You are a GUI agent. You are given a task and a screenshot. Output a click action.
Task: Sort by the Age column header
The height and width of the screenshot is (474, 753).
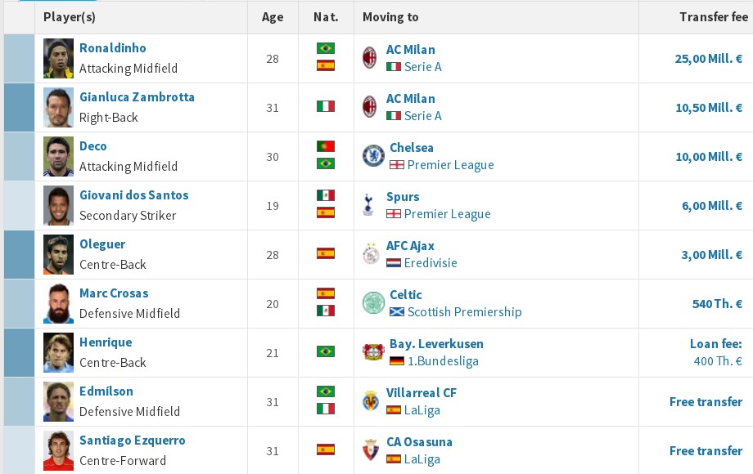coord(273,17)
